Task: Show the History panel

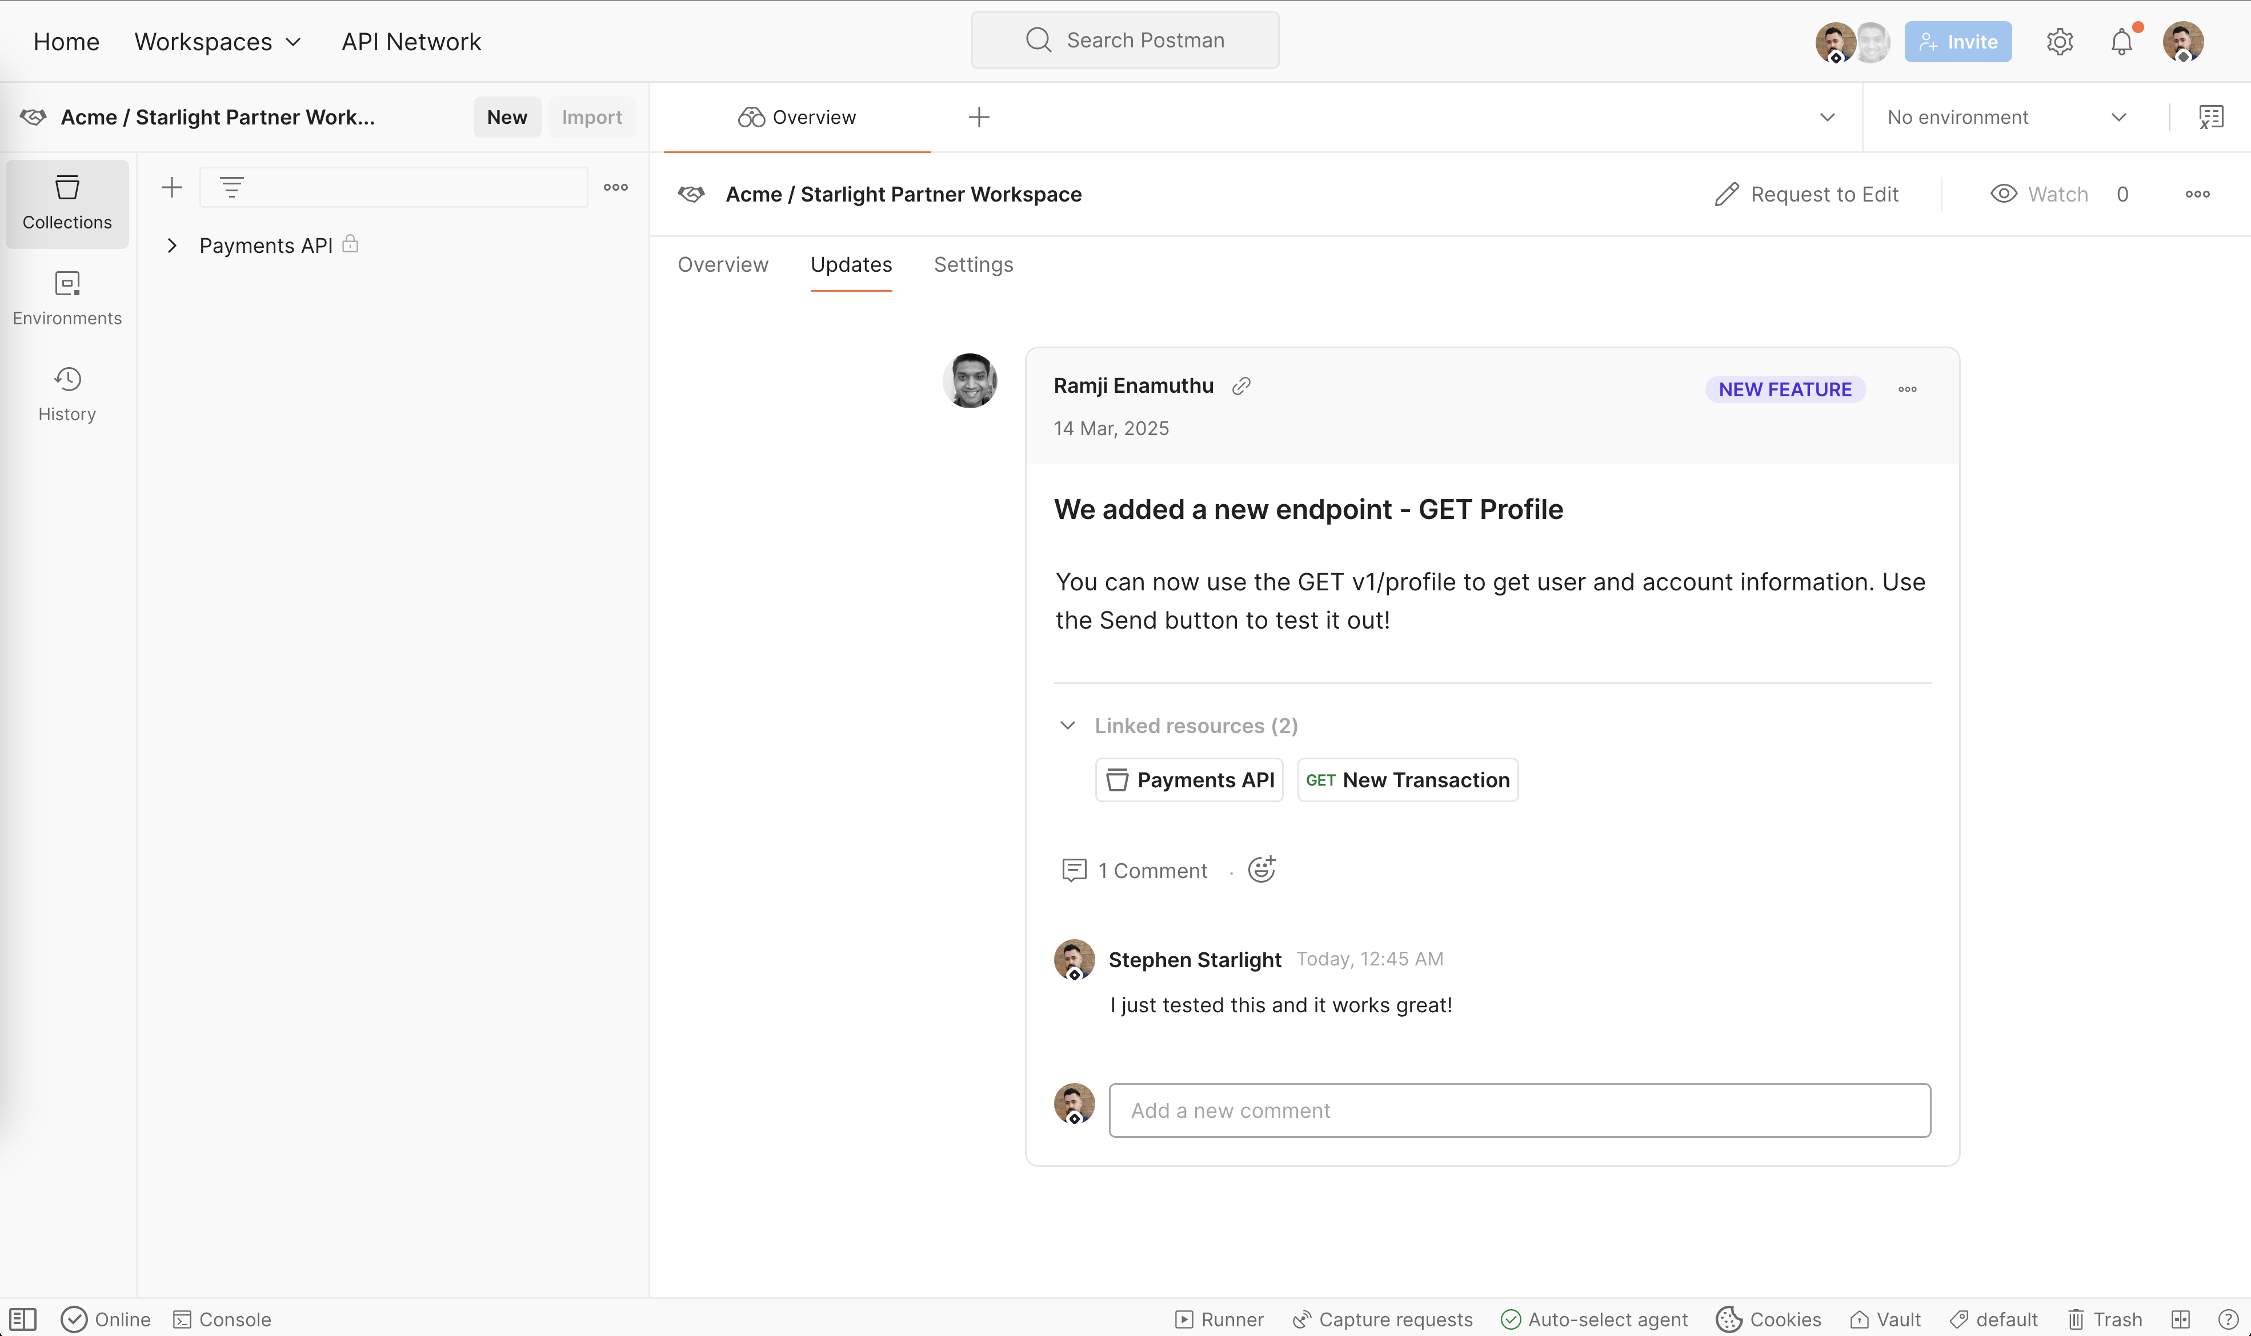Action: [x=67, y=393]
